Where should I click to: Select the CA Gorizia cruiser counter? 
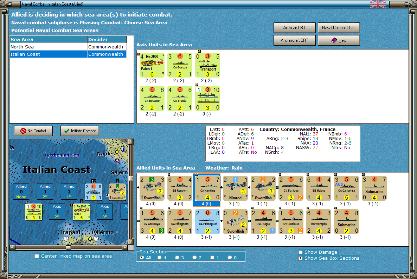(180, 65)
